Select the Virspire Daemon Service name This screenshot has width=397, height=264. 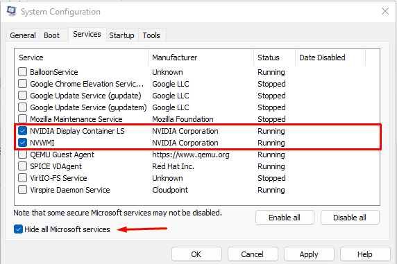point(70,190)
